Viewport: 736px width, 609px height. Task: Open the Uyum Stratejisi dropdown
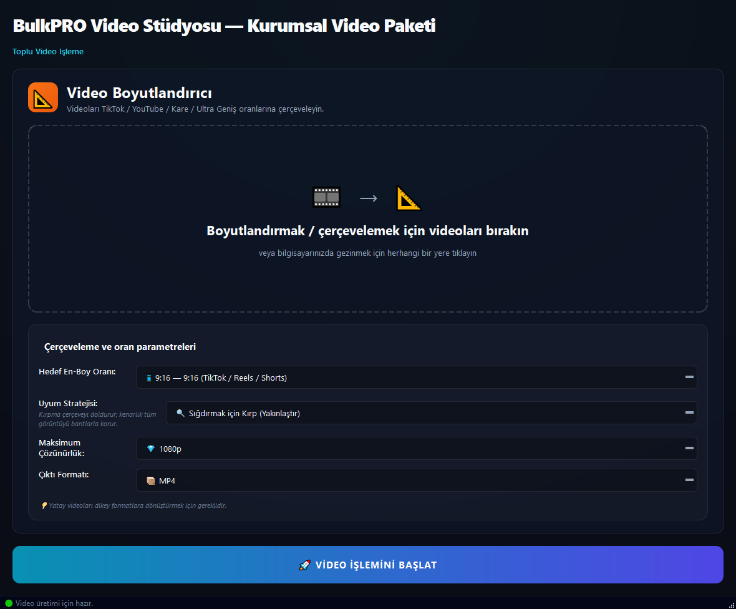[x=432, y=412]
